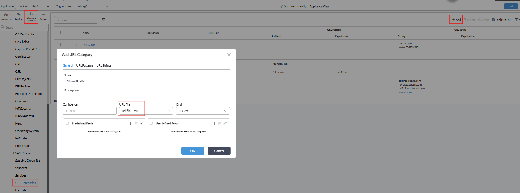The image size is (520, 193).
Task: Check the Userdefined Feeds checkbox
Action: click(x=151, y=123)
